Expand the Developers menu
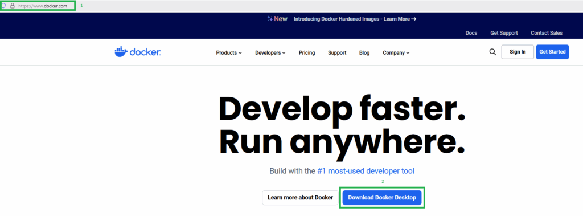Screen dimensions: 583x216 pyautogui.click(x=270, y=53)
